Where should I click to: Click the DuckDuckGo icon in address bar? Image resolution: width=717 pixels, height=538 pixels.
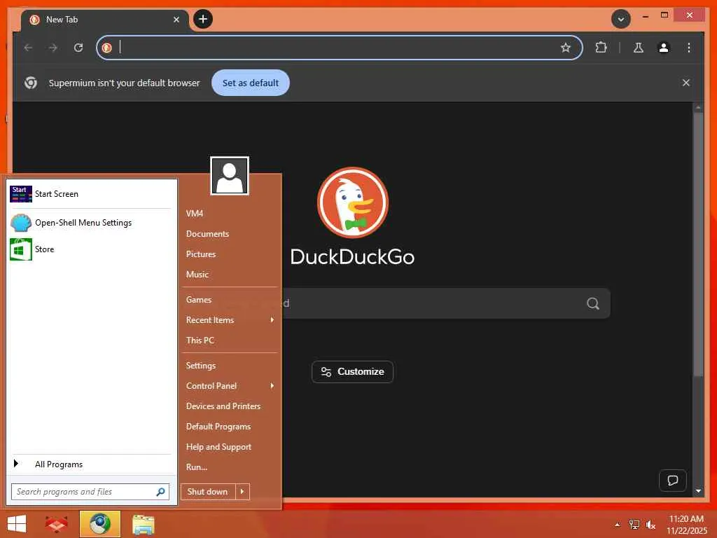tap(107, 48)
